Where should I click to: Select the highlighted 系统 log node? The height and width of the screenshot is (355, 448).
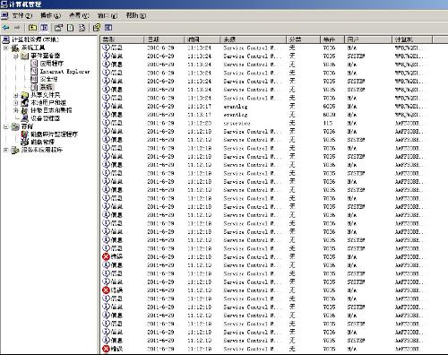(47, 87)
